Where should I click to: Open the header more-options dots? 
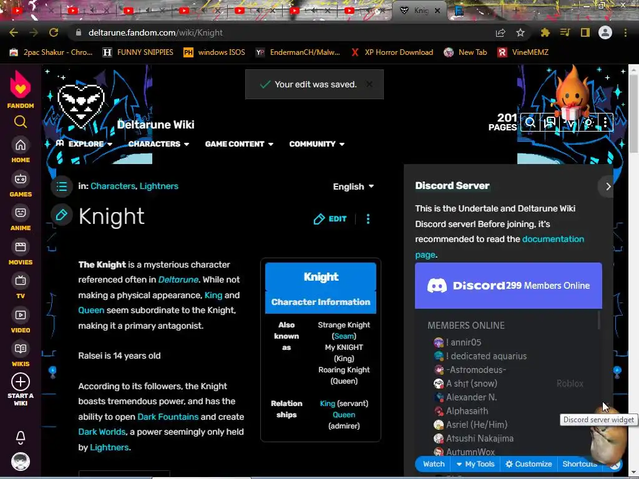[x=605, y=122]
